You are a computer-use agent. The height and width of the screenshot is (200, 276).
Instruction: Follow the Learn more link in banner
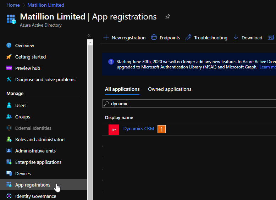click(x=267, y=67)
